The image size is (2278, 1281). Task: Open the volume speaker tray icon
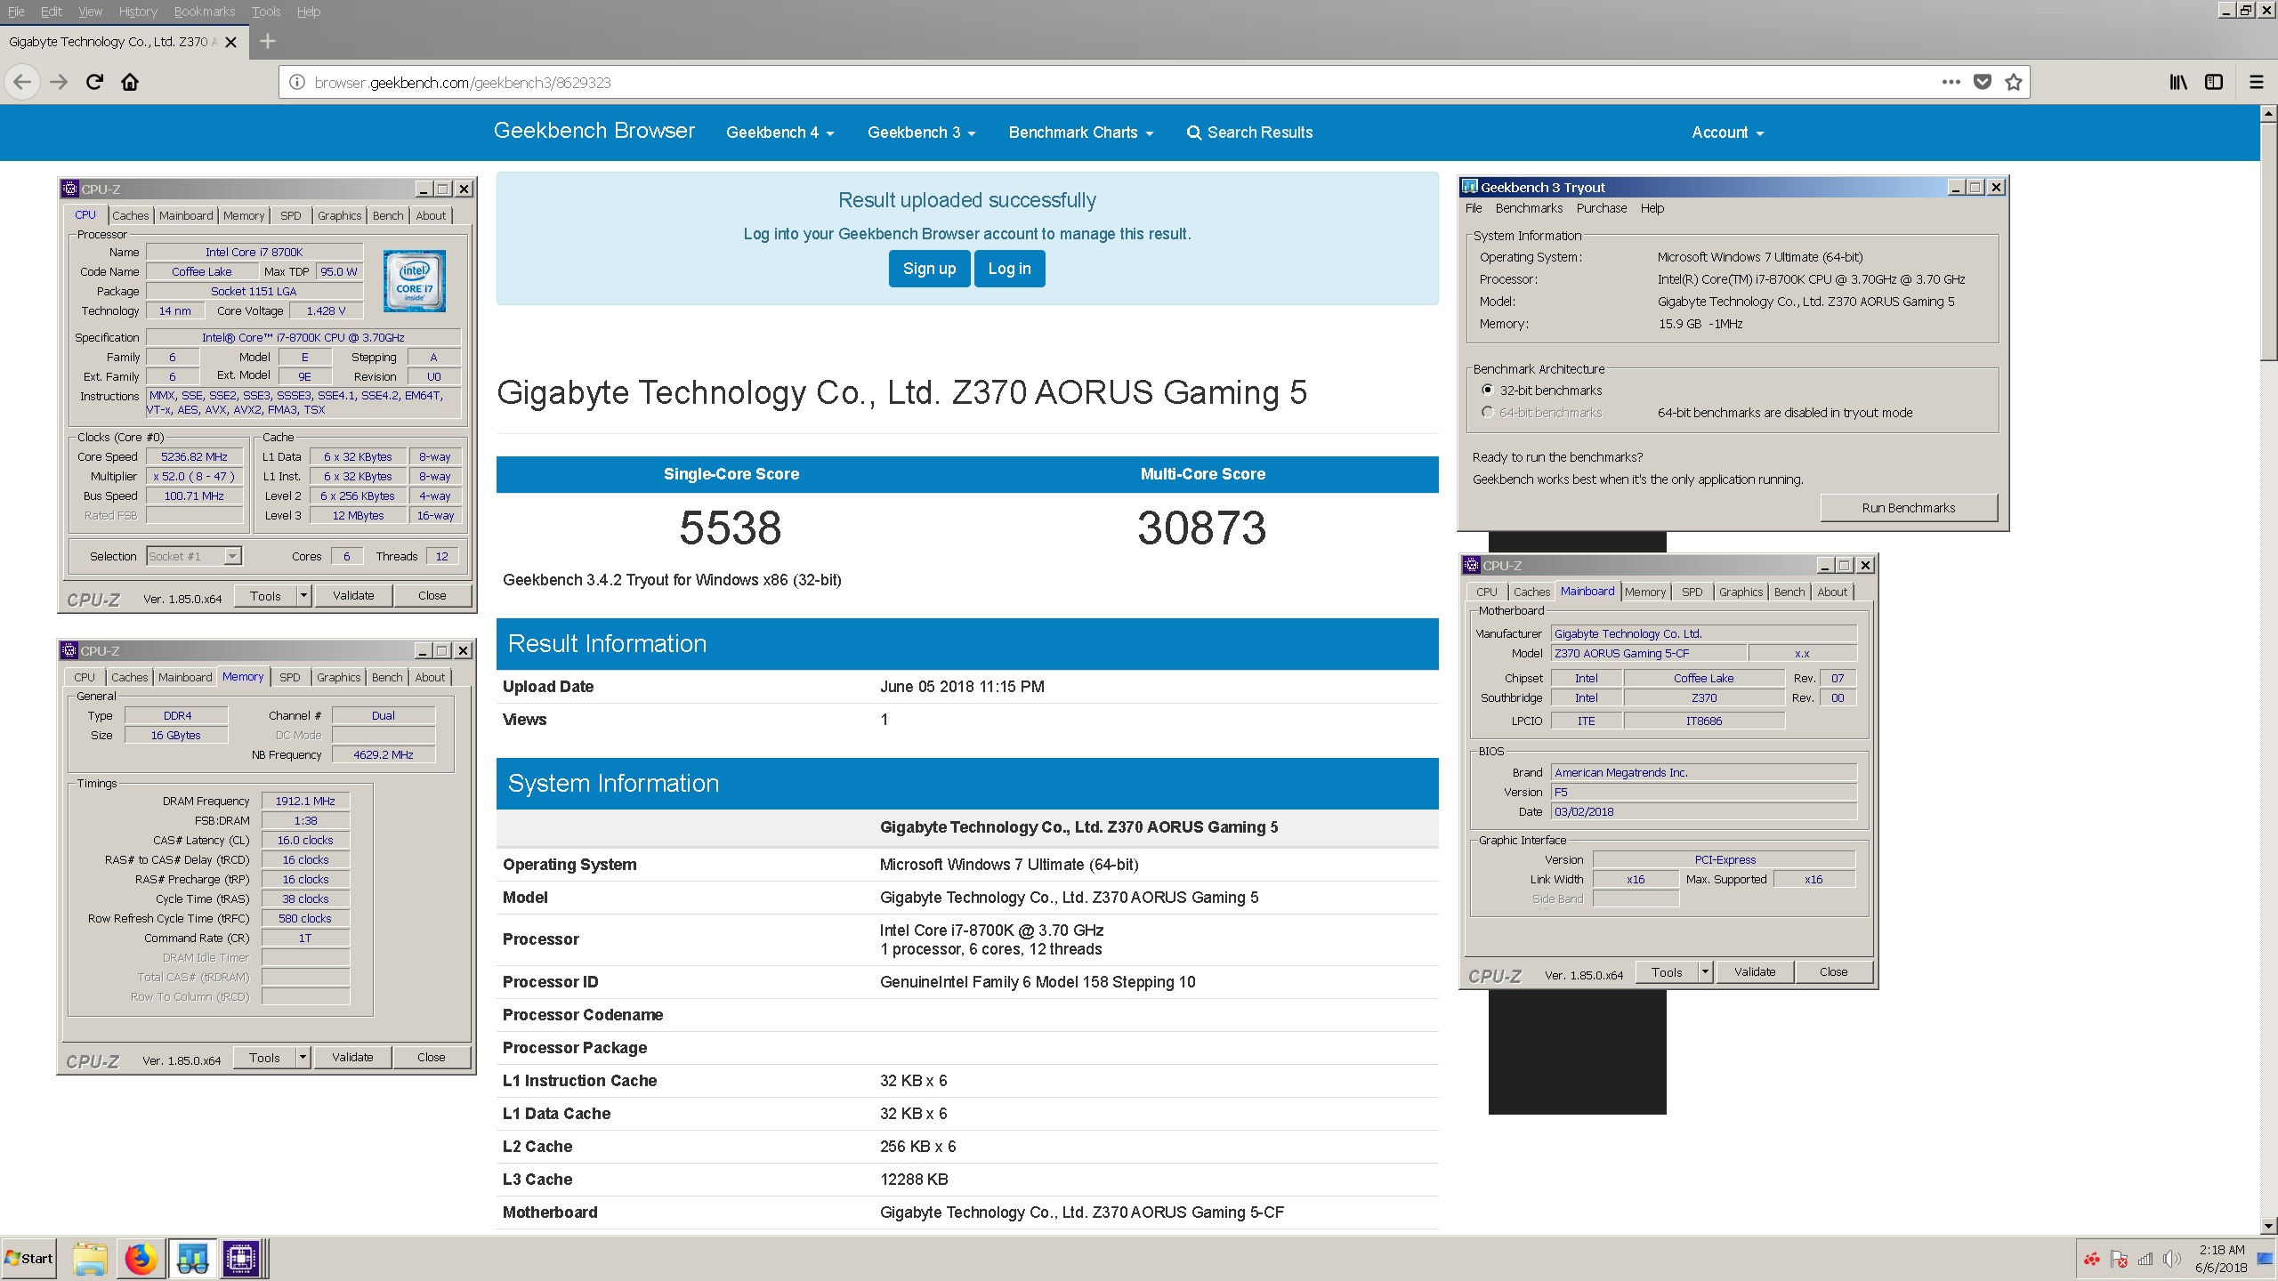click(x=2171, y=1259)
